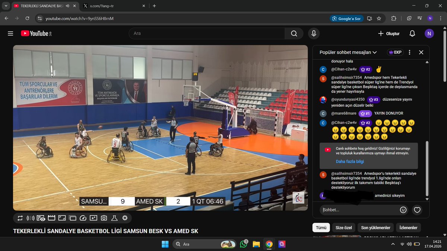The height and width of the screenshot is (251, 447).
Task: Bookmark this page with the star icon
Action: 379,18
